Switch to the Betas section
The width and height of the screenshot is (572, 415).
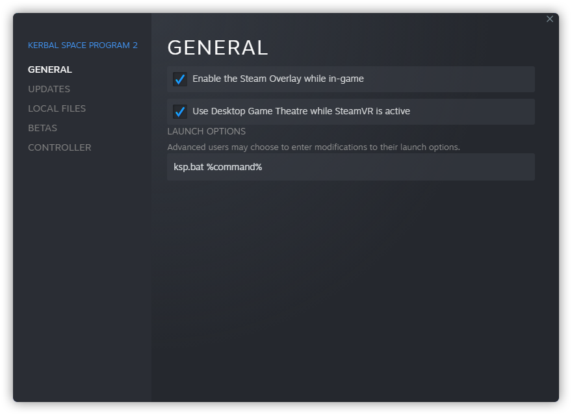point(42,128)
